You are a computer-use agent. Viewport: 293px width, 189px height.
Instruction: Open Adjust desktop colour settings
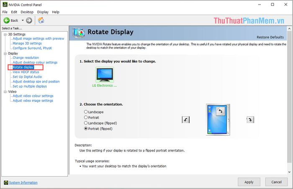pos(35,63)
